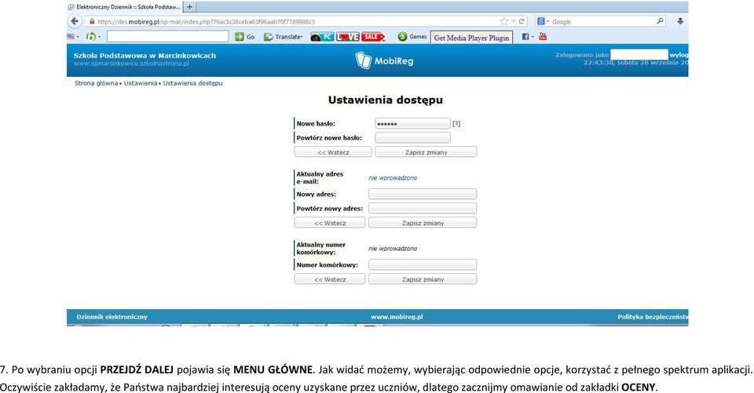The image size is (754, 393).
Task: Open www.spmarcinkowice.szkolnastrona.pl link in header
Action: coord(131,64)
